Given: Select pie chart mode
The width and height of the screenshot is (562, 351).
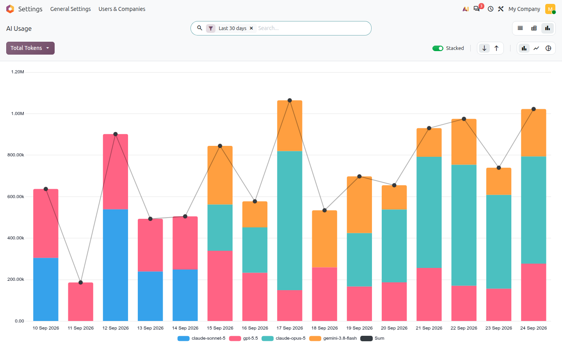Looking at the screenshot, I should 548,48.
